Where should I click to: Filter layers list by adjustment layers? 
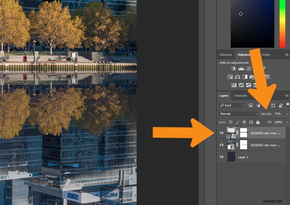coord(258,105)
